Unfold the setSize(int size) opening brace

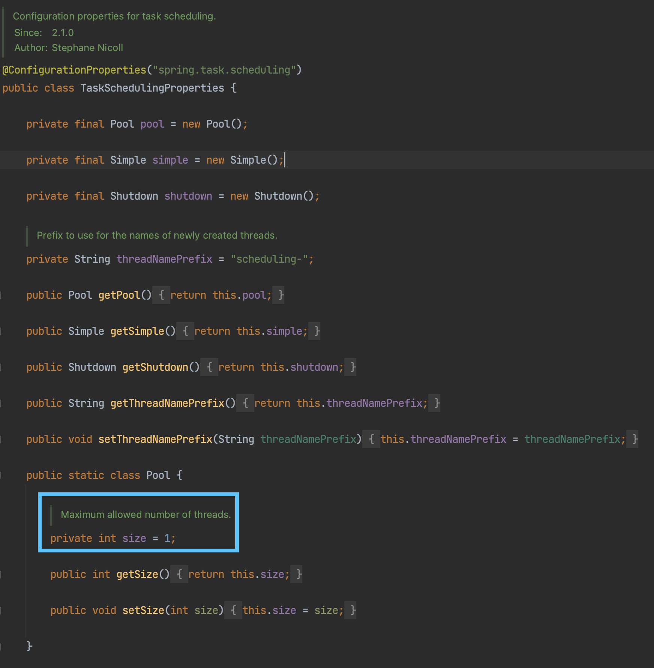click(x=233, y=610)
